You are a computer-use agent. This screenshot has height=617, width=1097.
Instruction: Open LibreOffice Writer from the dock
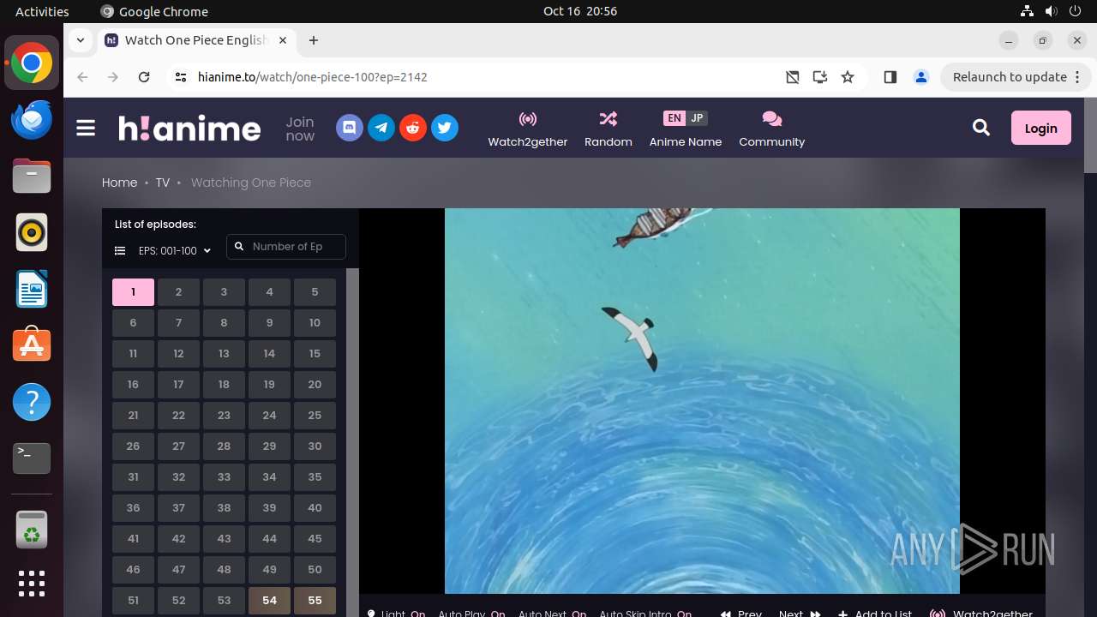[x=32, y=289]
